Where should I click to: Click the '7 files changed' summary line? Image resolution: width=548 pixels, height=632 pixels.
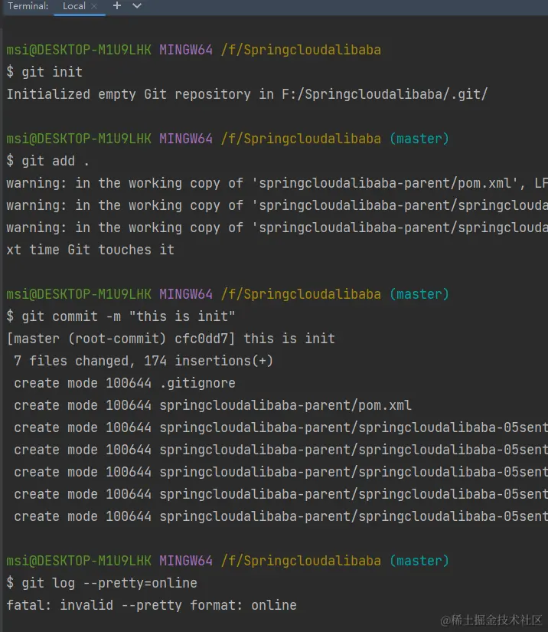(143, 361)
